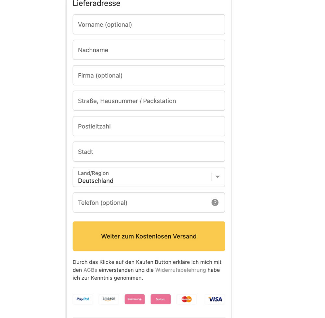Viewport: 325px width, 318px height.
Task: Select the Amazon payment icon
Action: (109, 299)
